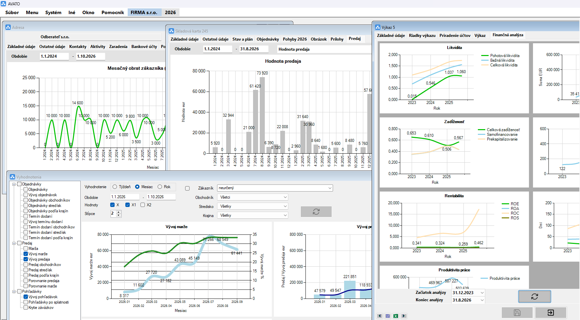Refresh the Vyhodnotenie charts

(x=316, y=212)
